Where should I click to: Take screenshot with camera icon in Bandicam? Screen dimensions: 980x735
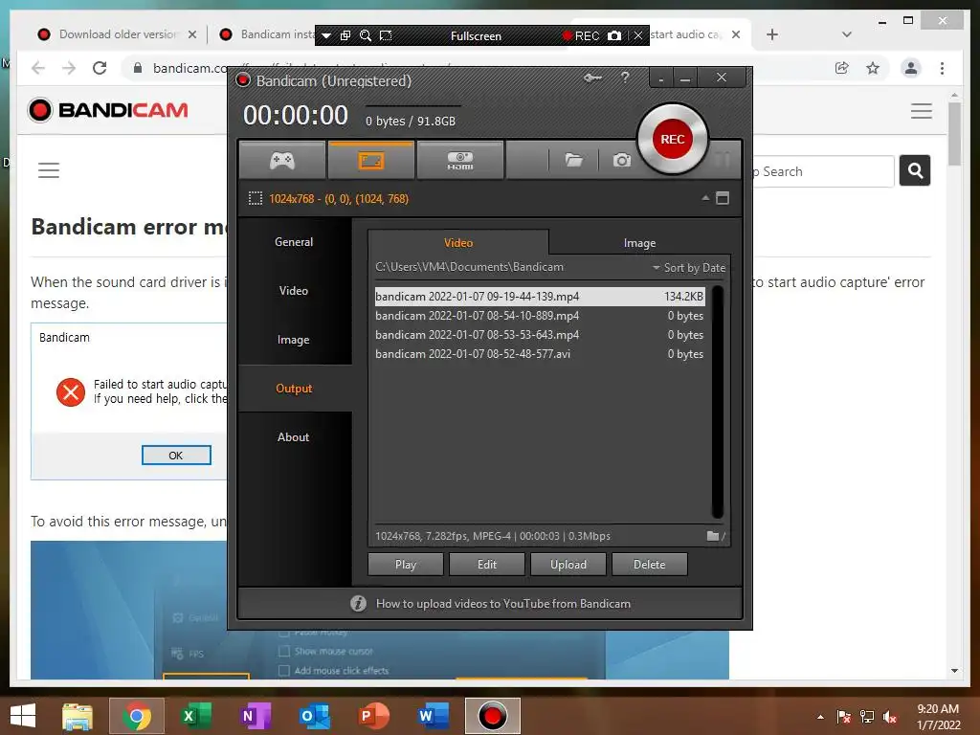pyautogui.click(x=621, y=161)
